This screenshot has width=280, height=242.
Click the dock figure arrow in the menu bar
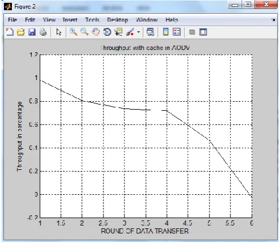(x=273, y=19)
